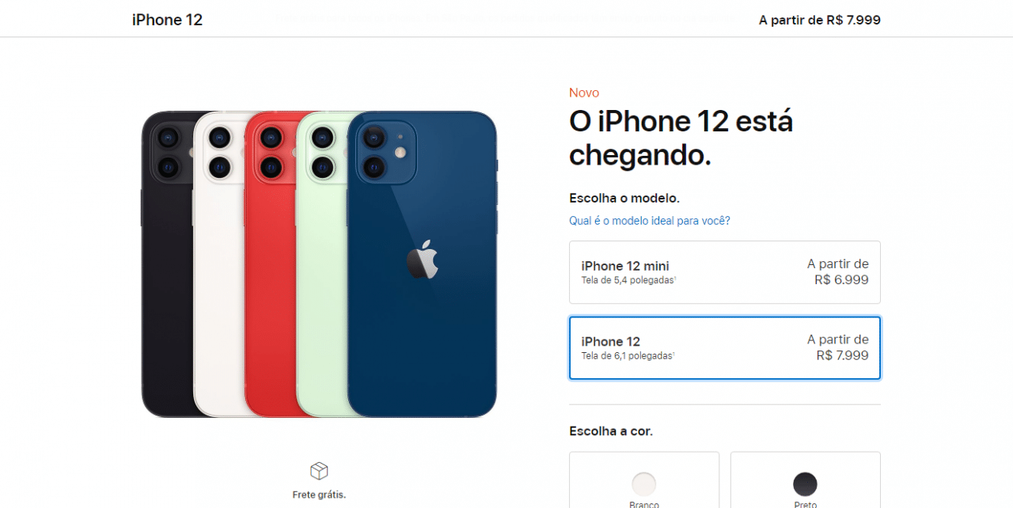Click the 'Escolha a cor.' heading
This screenshot has height=508, width=1013.
[611, 431]
